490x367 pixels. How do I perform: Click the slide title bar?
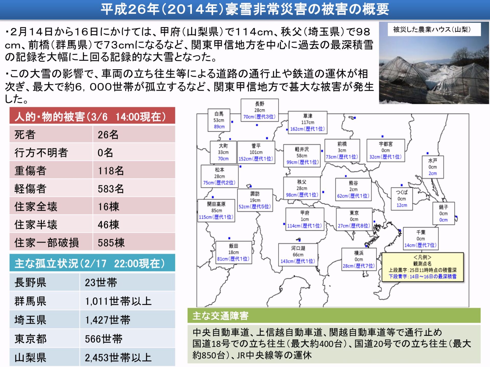245,10
